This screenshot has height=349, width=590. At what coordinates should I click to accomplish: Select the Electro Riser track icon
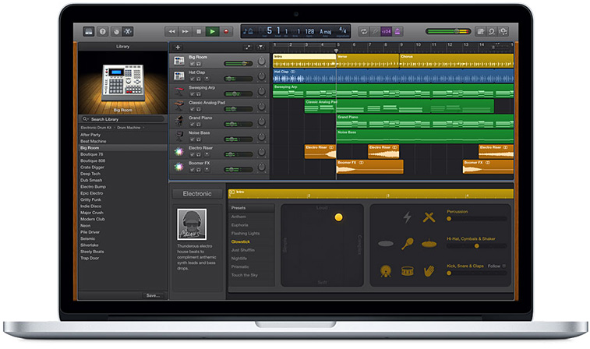[179, 152]
